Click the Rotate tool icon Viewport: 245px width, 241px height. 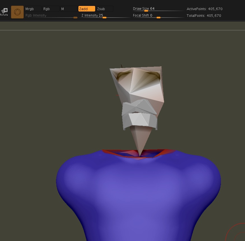click(4, 12)
